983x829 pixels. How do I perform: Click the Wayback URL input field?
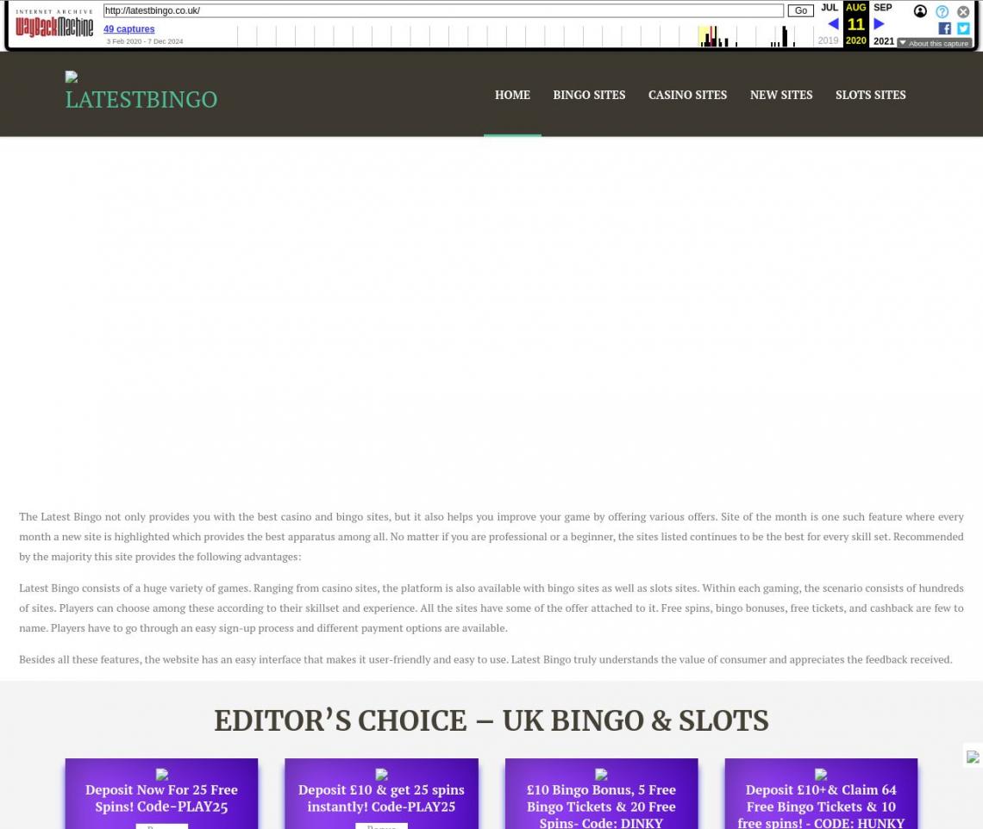pyautogui.click(x=443, y=10)
